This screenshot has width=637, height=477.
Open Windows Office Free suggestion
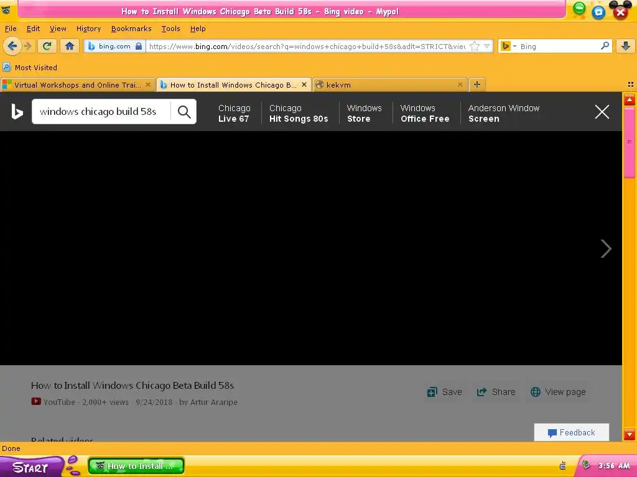point(425,113)
